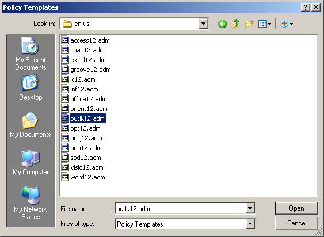The image size is (324, 237).
Task: Click the outlk12.adm file icon
Action: tap(65, 118)
